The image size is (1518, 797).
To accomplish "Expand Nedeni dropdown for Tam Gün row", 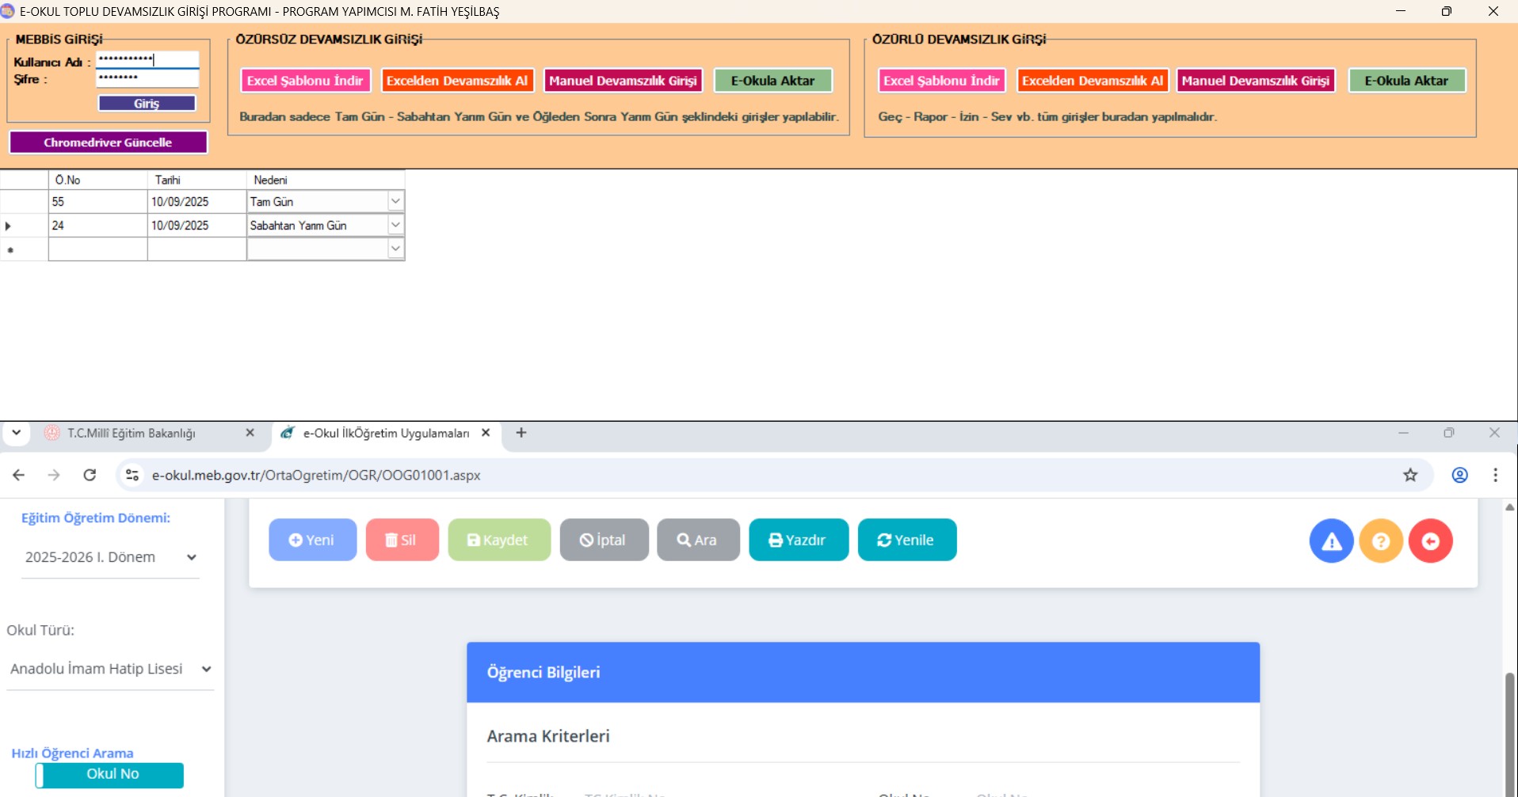I will tap(395, 202).
